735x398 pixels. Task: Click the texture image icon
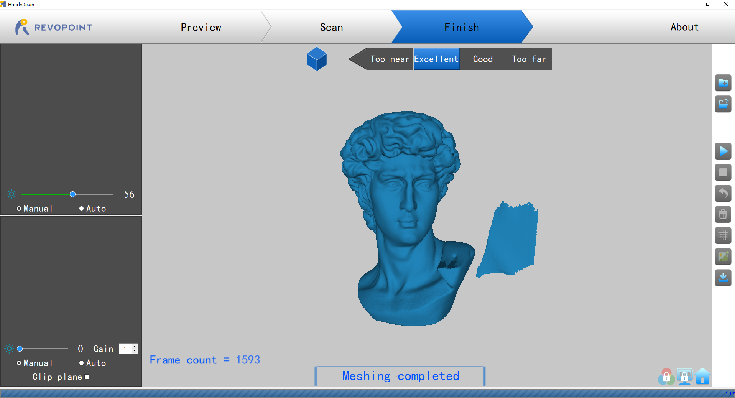(x=723, y=257)
